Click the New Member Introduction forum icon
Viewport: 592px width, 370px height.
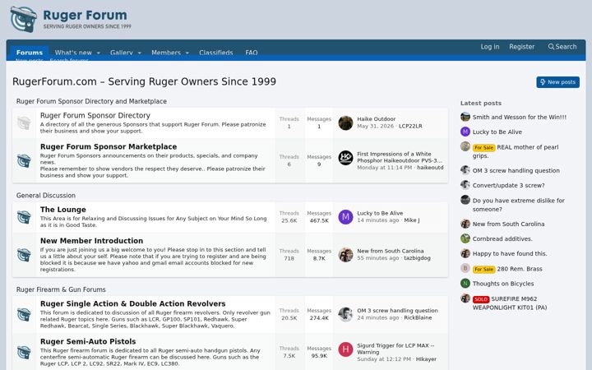click(24, 255)
